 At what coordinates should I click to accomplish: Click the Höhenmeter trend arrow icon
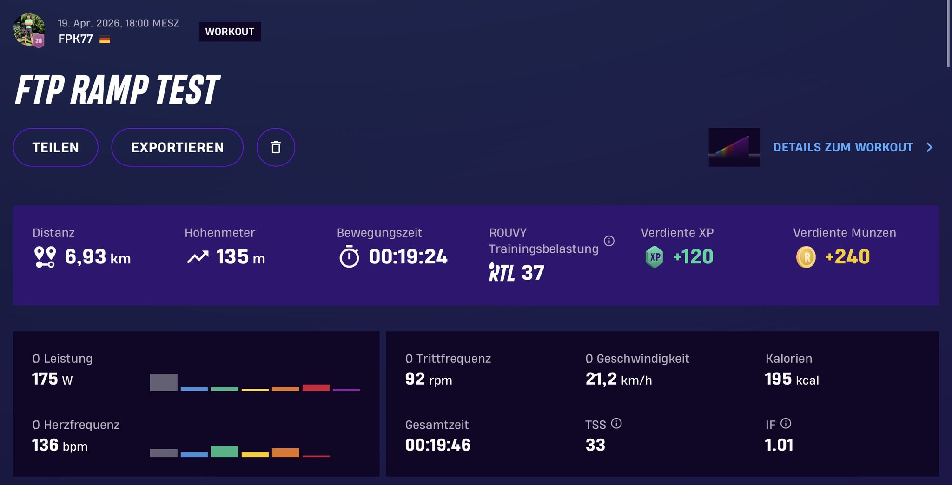click(198, 257)
